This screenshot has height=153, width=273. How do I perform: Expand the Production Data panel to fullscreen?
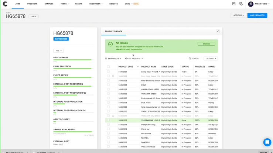click(x=218, y=31)
